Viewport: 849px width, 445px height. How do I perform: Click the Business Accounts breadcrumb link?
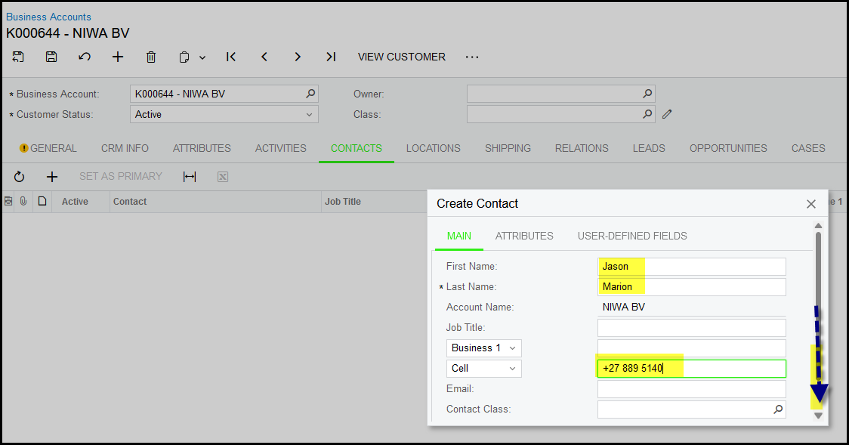[48, 17]
